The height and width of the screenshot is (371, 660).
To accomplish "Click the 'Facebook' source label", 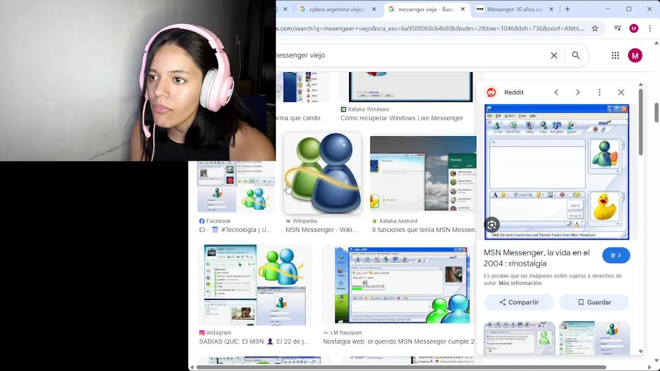I will 219,221.
